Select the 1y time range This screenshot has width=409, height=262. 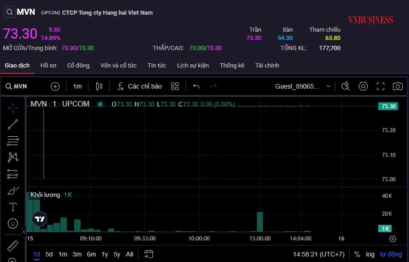(x=104, y=254)
